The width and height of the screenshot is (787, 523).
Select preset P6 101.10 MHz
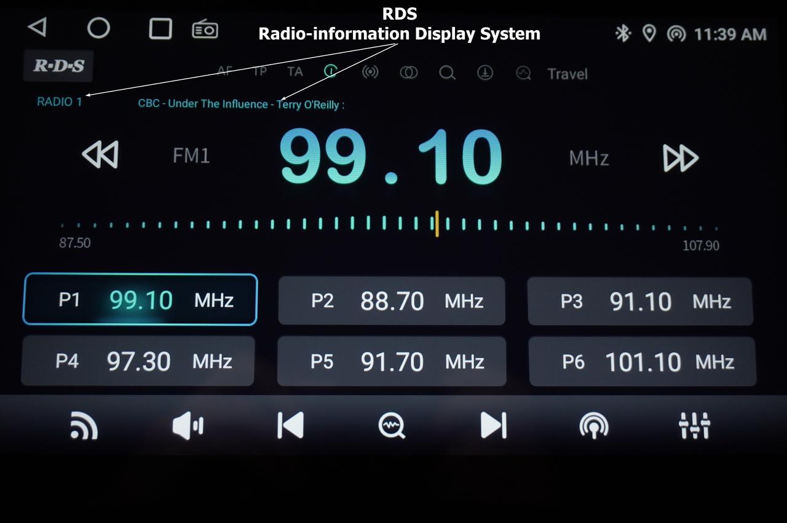643,362
